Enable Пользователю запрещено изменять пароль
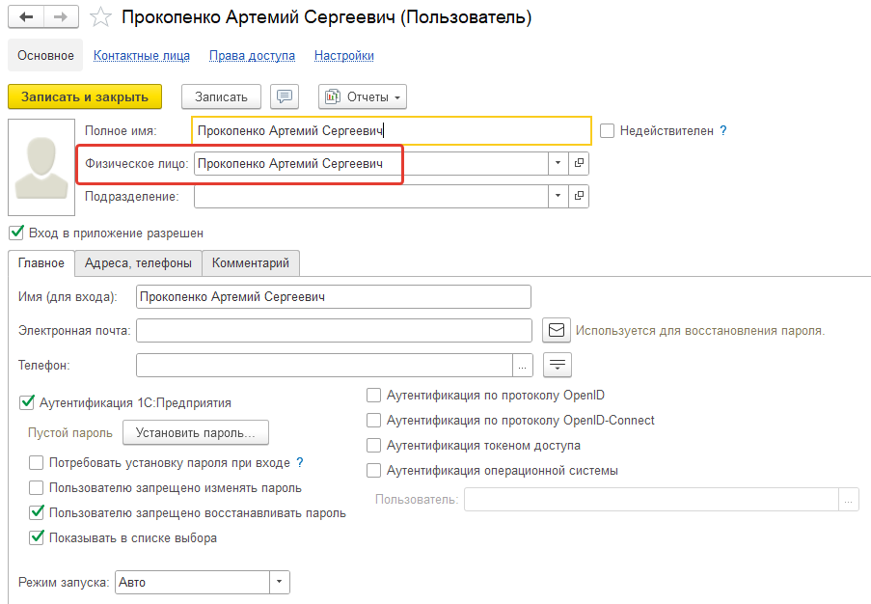The height and width of the screenshot is (604, 871). point(36,487)
